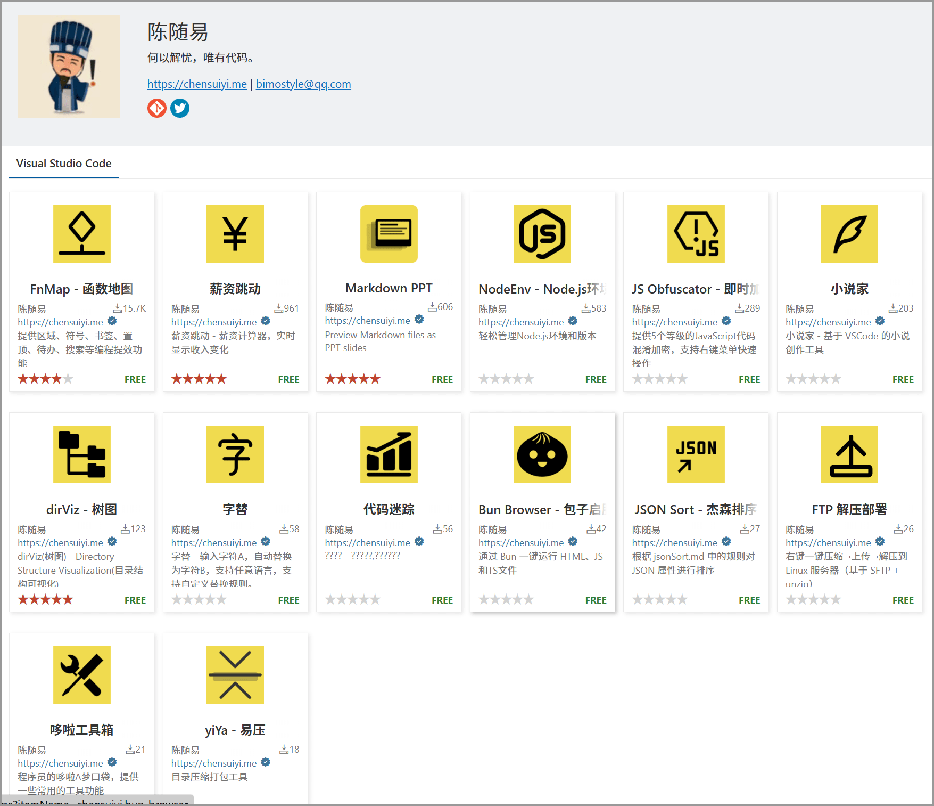Open the JS Obfuscator extension icon
The height and width of the screenshot is (806, 934).
pyautogui.click(x=696, y=234)
